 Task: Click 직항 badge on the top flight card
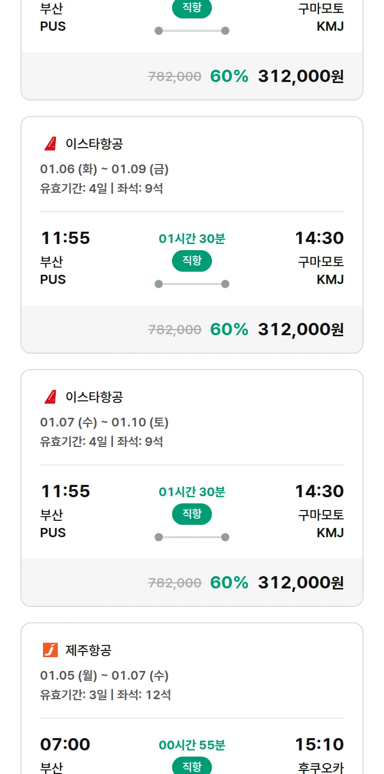191,9
